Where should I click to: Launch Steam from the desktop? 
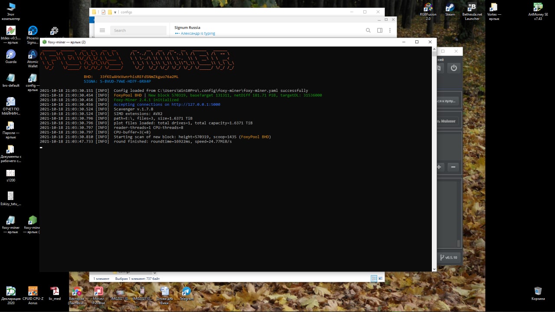pyautogui.click(x=450, y=10)
